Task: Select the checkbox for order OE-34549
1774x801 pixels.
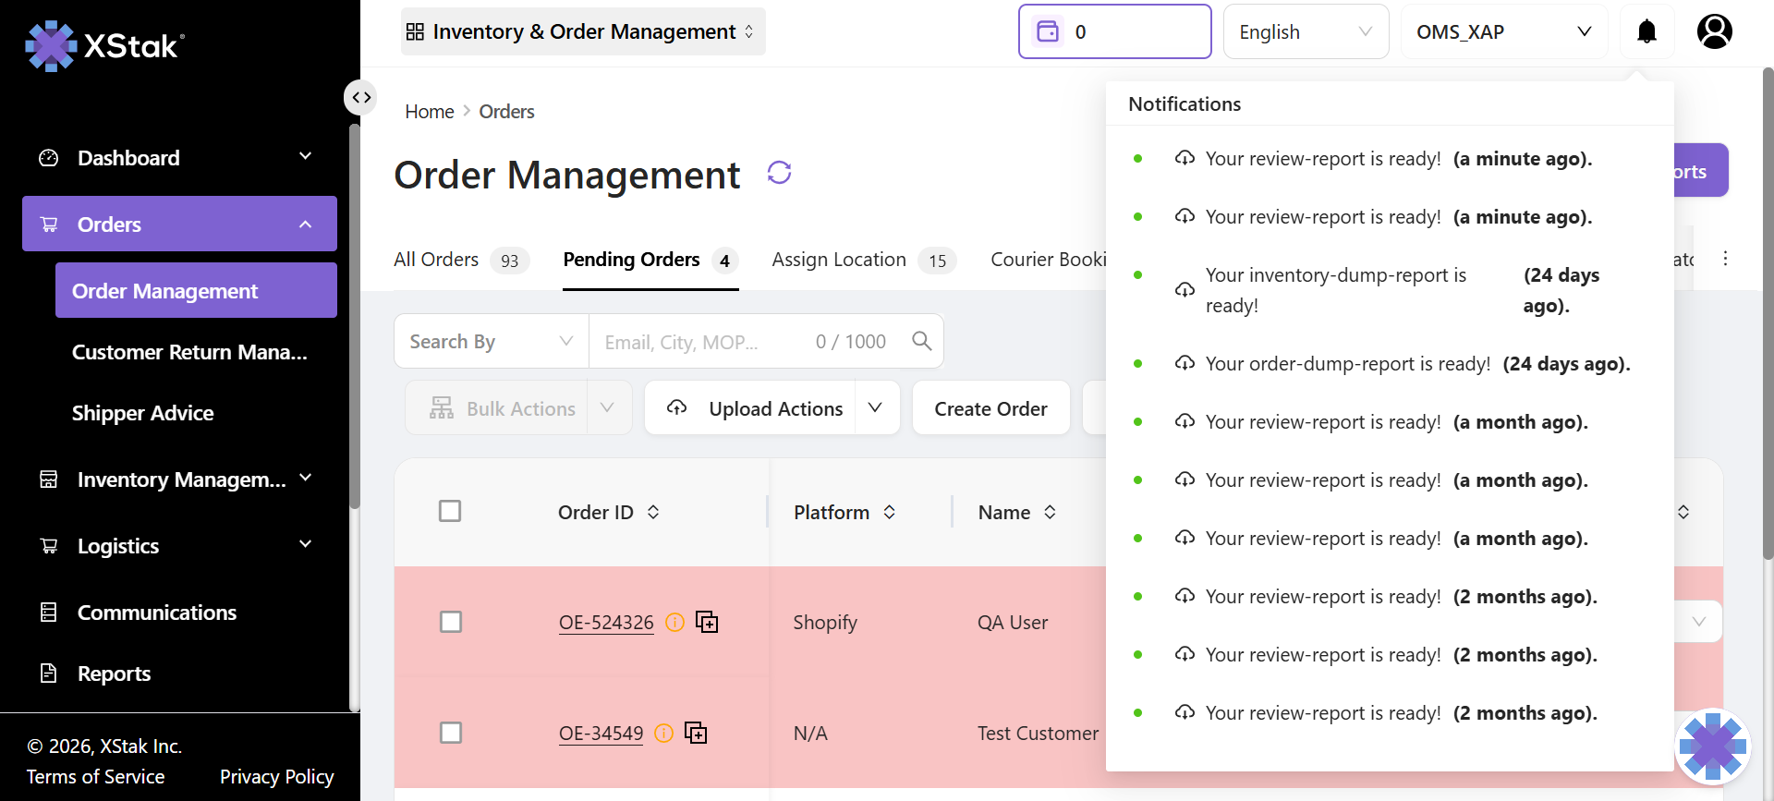Action: [x=451, y=733]
